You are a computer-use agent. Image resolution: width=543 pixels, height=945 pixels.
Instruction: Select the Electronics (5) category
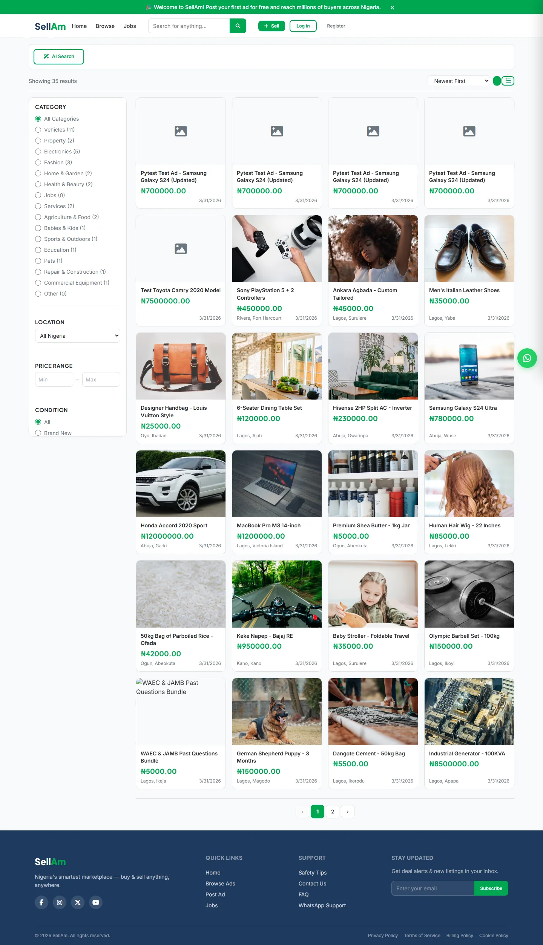click(58, 152)
